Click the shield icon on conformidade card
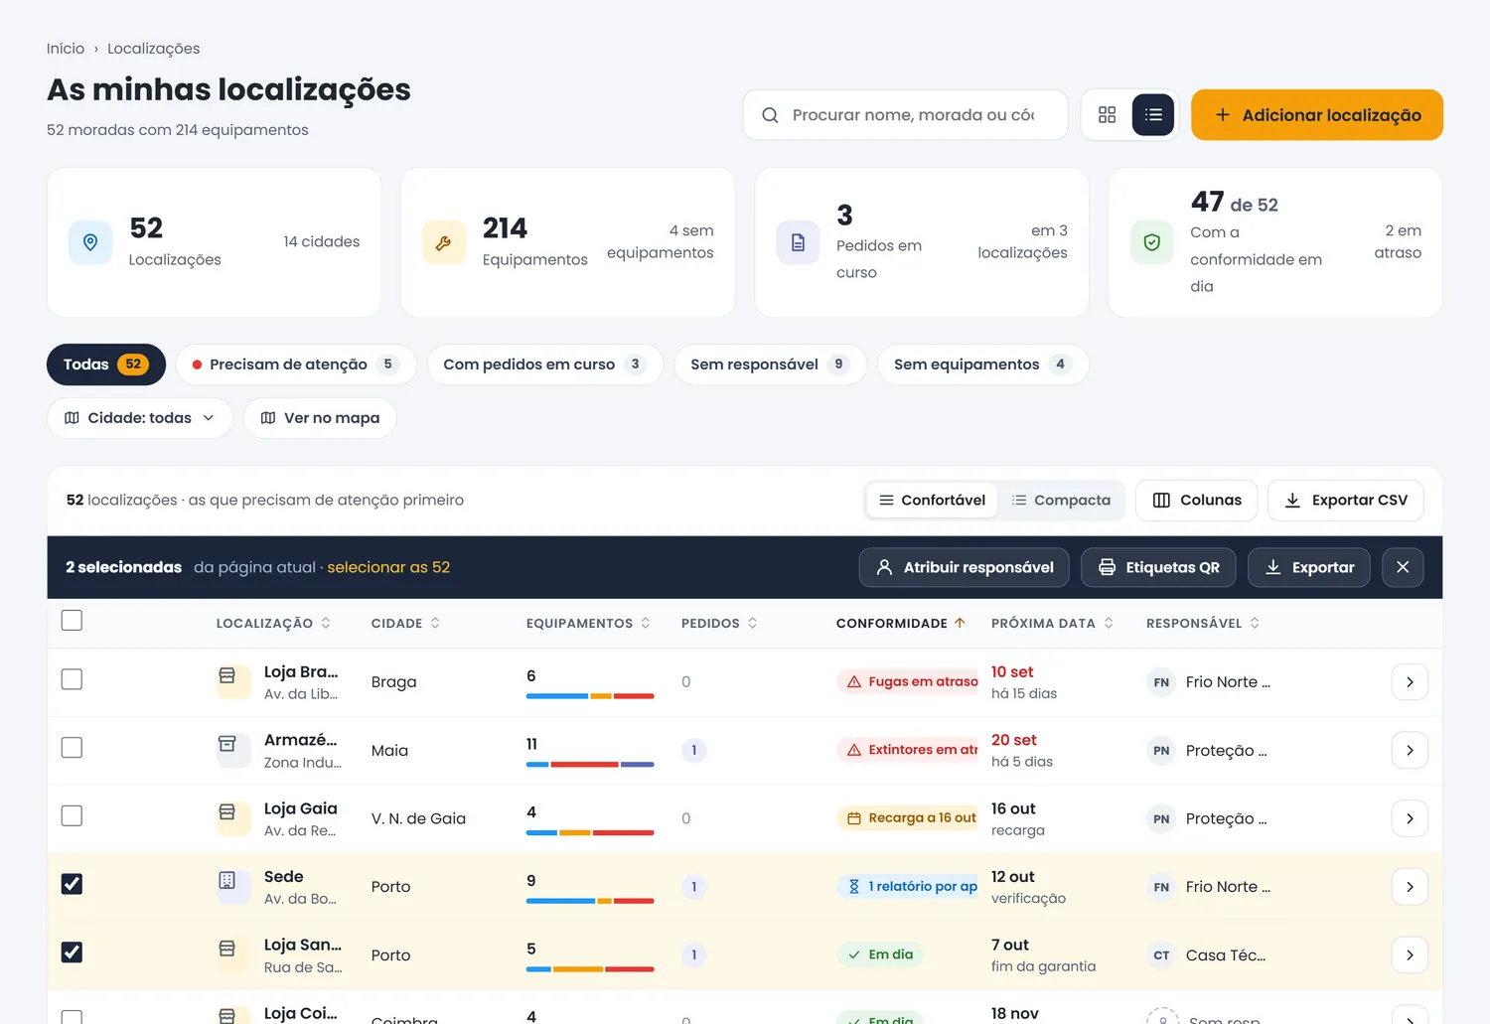This screenshot has height=1024, width=1490. pos(1152,242)
